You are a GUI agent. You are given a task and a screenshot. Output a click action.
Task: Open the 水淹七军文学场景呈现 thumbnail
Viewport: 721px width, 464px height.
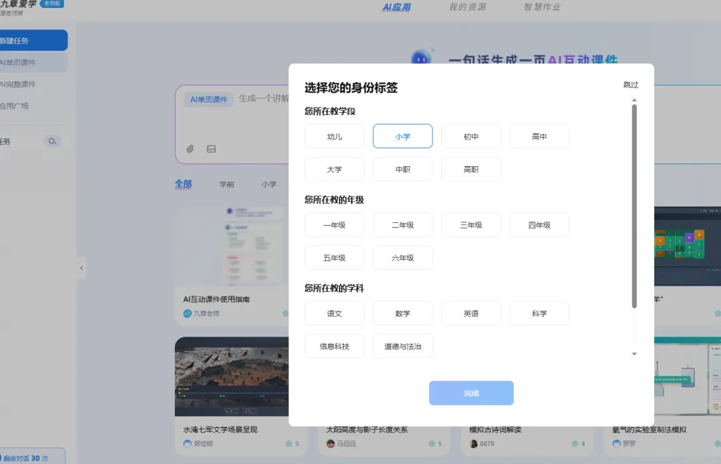232,377
